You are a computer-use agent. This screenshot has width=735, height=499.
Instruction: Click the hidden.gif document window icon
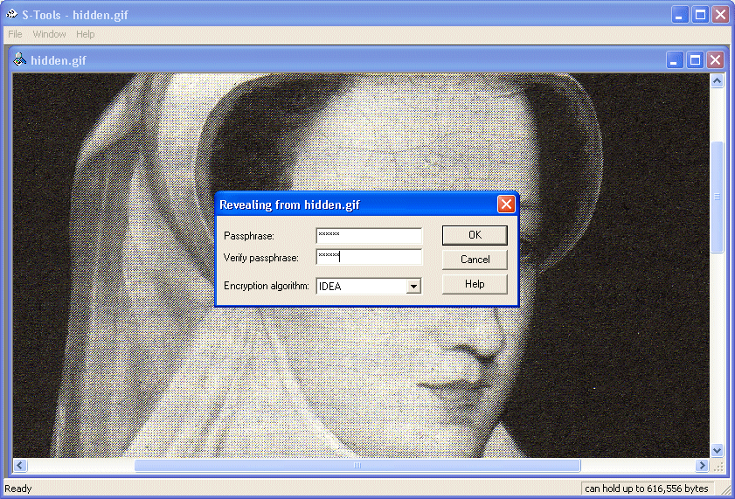coord(19,59)
